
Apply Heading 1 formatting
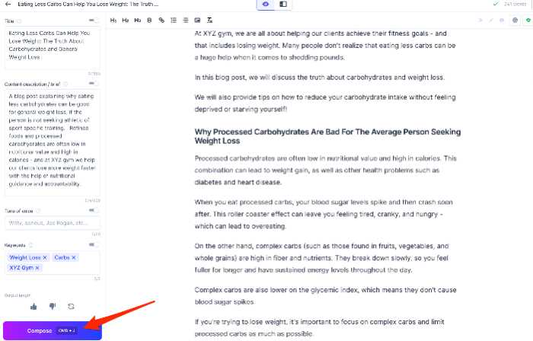click(113, 20)
